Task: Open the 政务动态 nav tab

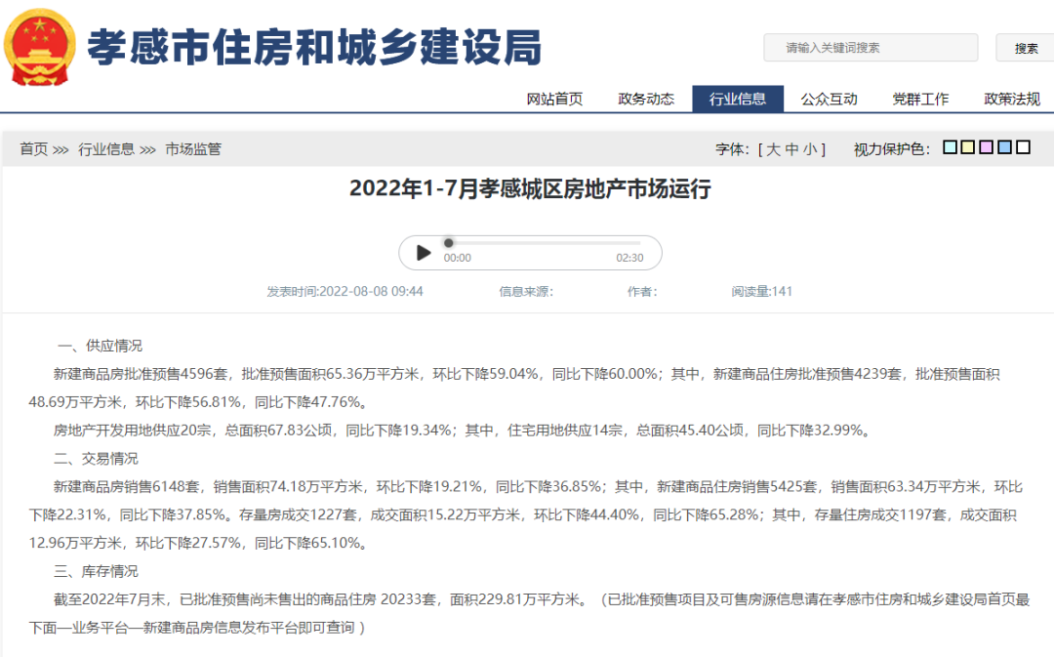Action: 646,99
